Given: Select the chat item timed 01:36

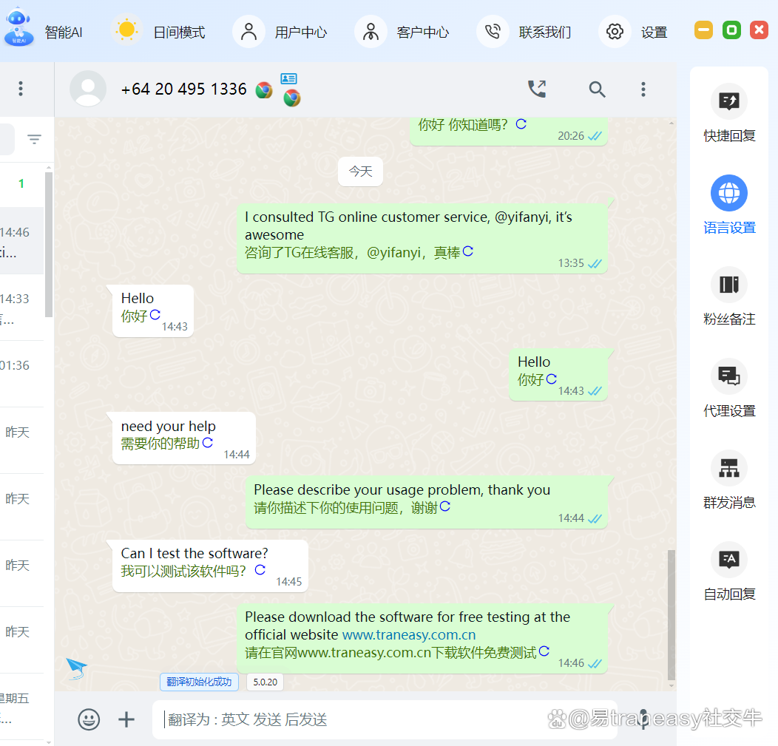Looking at the screenshot, I should (x=22, y=373).
